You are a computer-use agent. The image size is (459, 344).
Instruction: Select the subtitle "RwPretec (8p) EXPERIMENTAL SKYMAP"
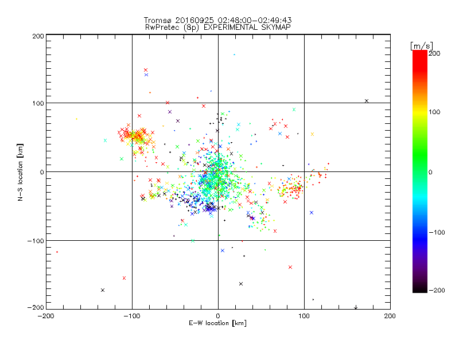point(217,28)
